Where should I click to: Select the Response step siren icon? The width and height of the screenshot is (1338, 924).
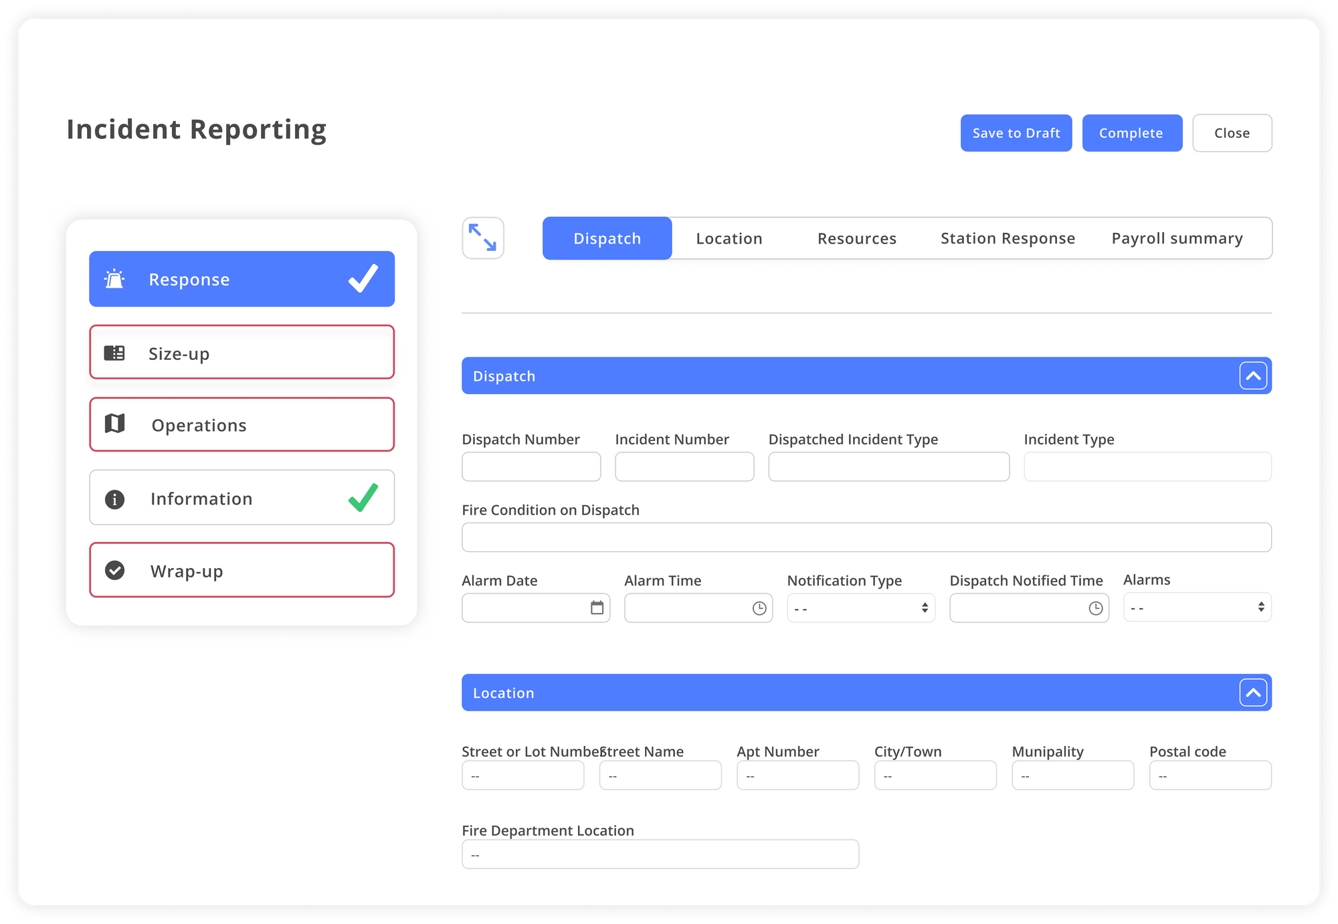pyautogui.click(x=114, y=279)
